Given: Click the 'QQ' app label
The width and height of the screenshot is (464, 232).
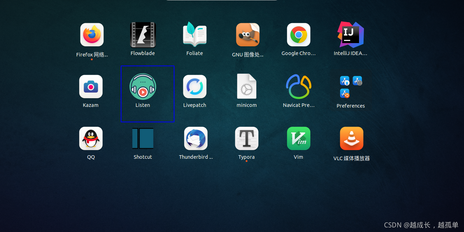Looking at the screenshot, I should (x=91, y=157).
